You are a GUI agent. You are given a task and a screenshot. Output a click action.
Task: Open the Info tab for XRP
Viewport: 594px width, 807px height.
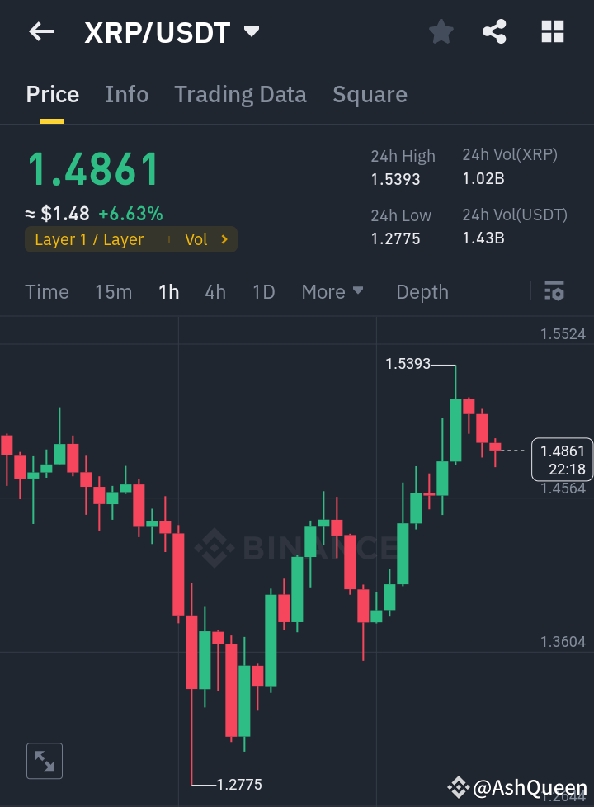click(x=126, y=94)
